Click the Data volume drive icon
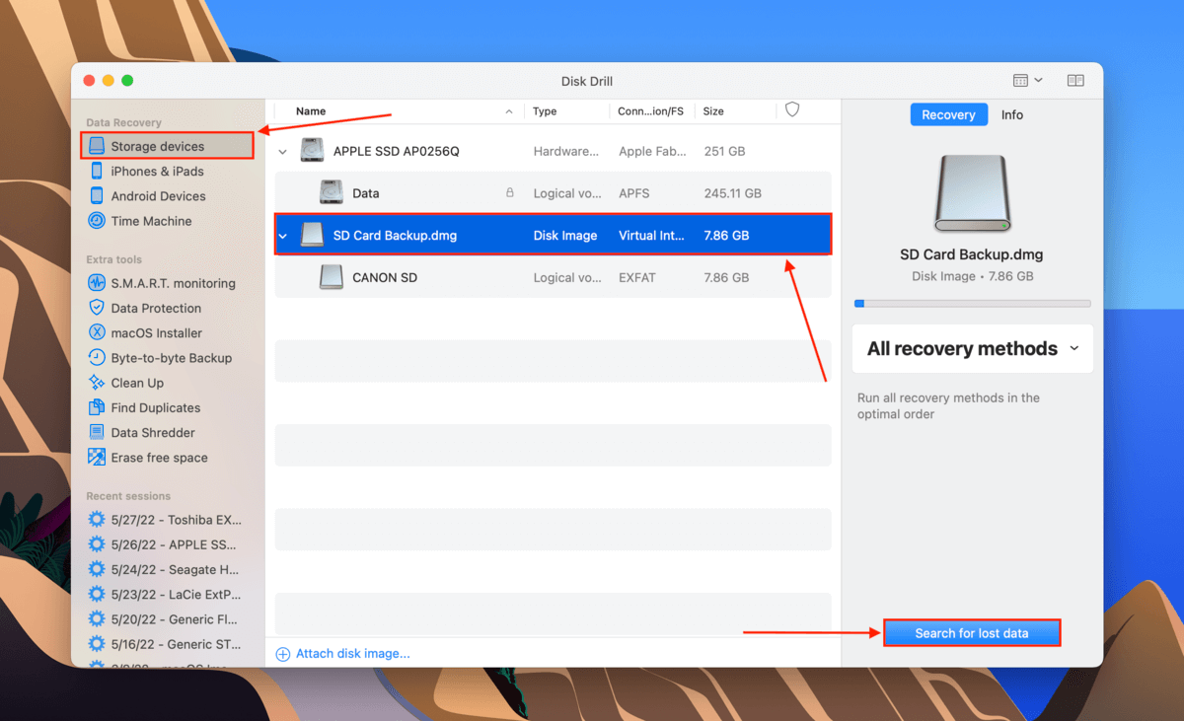This screenshot has width=1184, height=721. pos(332,192)
